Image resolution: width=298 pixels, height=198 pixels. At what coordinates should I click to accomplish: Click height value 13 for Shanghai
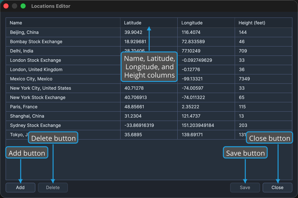tap(241, 116)
